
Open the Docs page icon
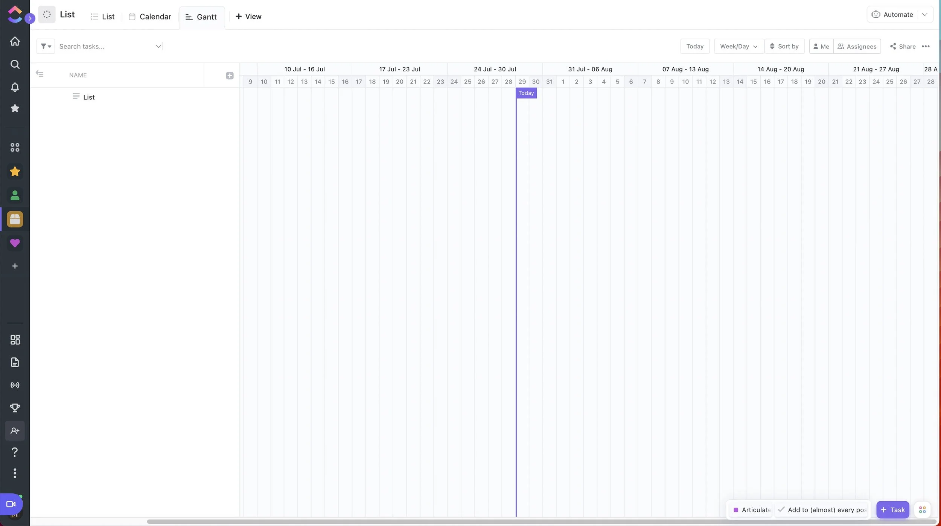(x=15, y=362)
